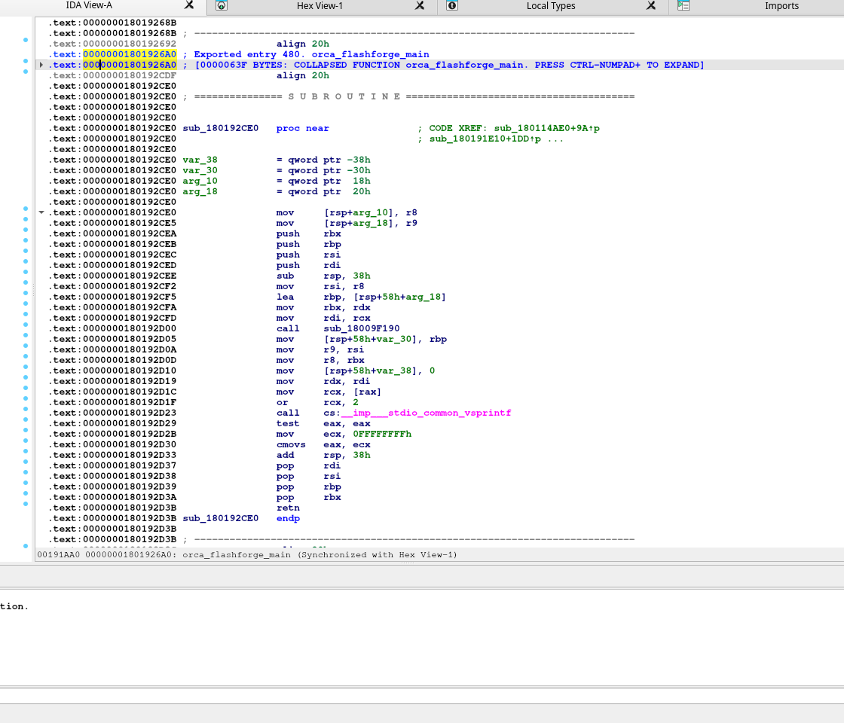The height and width of the screenshot is (723, 844).
Task: Expand collapsed function orca_flashforge_main
Action: pos(41,65)
